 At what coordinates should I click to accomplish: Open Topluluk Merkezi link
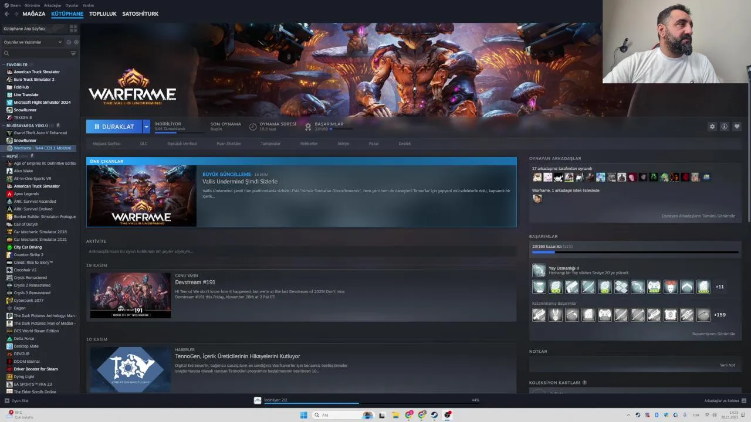182,144
